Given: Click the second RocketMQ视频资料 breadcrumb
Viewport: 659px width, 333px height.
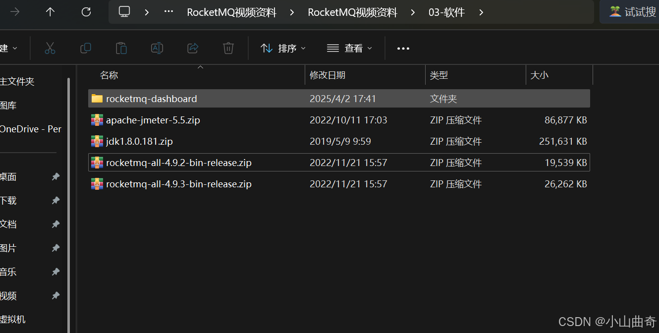Looking at the screenshot, I should coord(352,12).
